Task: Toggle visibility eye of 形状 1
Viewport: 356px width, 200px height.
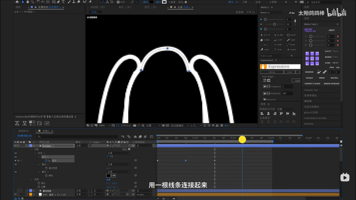Action: [15, 153]
